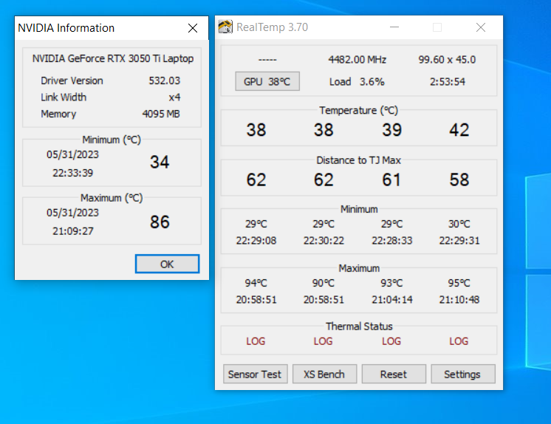Close the NVIDIA Information window
The height and width of the screenshot is (424, 551).
(193, 28)
